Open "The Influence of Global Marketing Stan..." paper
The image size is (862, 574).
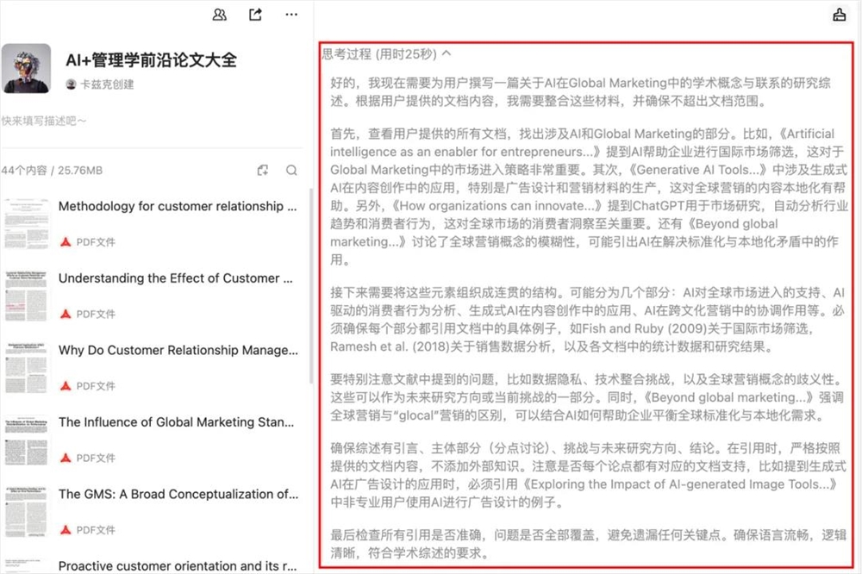(x=172, y=422)
